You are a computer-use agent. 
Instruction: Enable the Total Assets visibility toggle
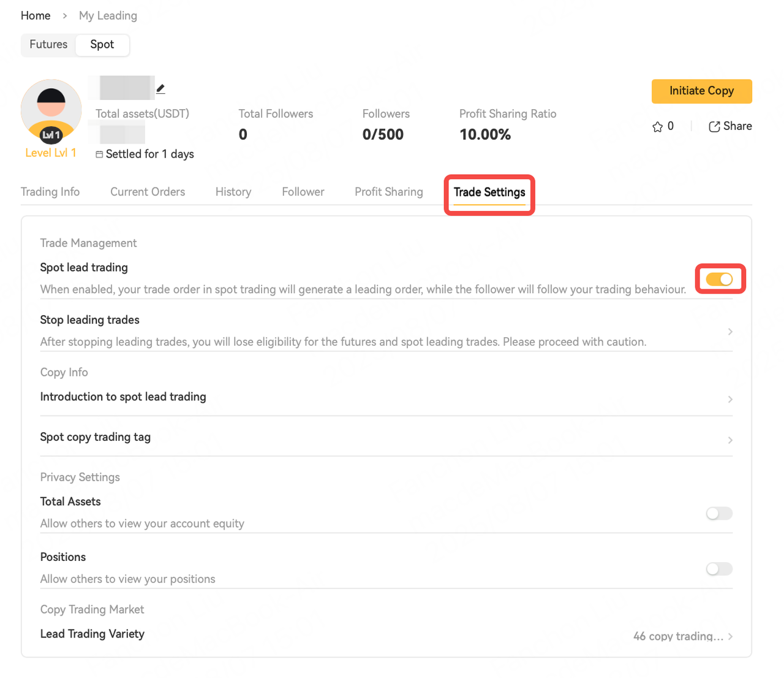tap(719, 513)
